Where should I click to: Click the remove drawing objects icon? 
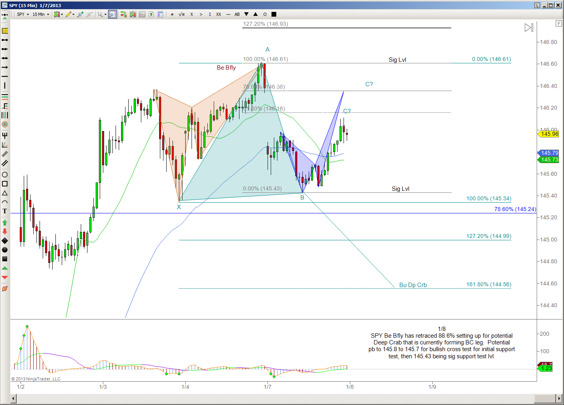click(5, 289)
